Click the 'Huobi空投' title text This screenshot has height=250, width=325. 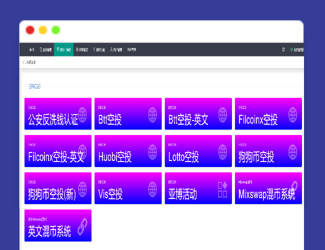tap(115, 156)
